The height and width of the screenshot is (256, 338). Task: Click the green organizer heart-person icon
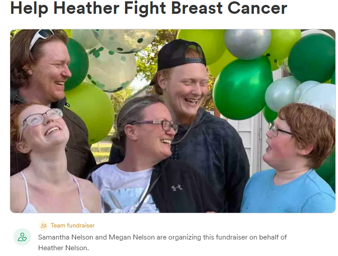(22, 237)
